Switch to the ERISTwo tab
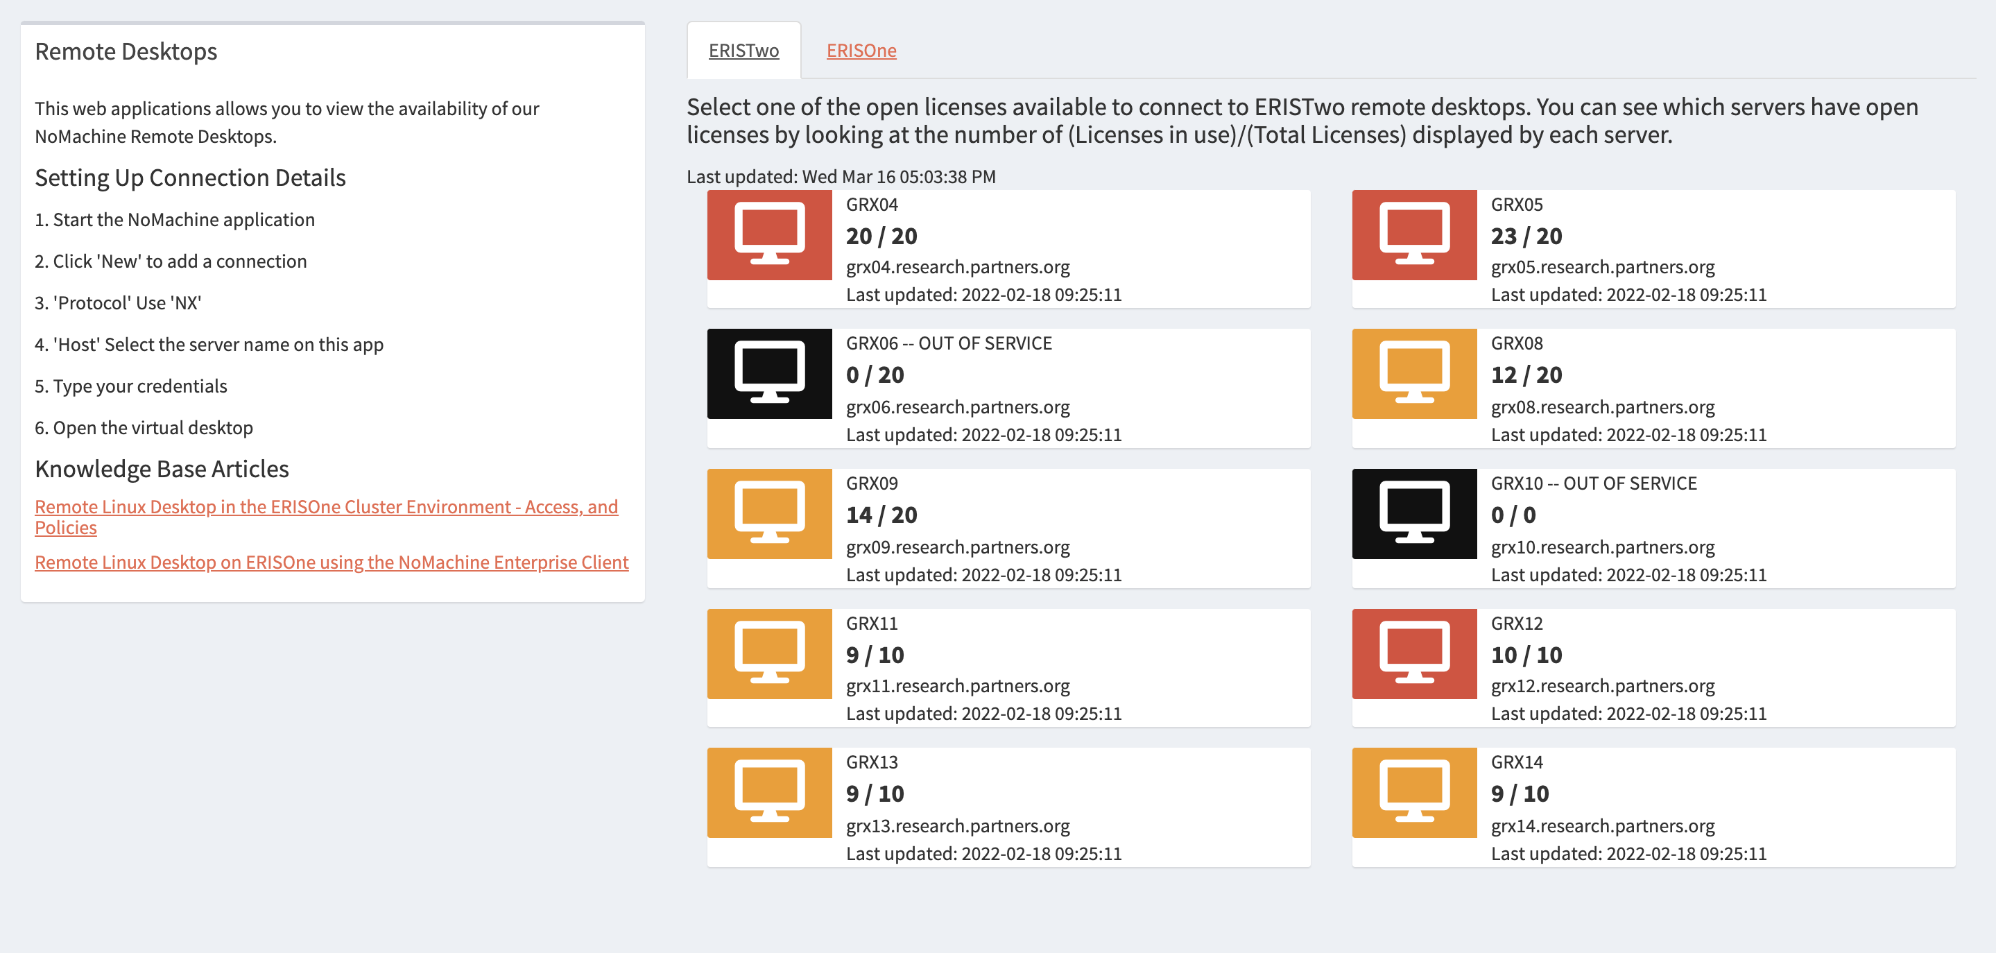The width and height of the screenshot is (1996, 953). [x=744, y=51]
